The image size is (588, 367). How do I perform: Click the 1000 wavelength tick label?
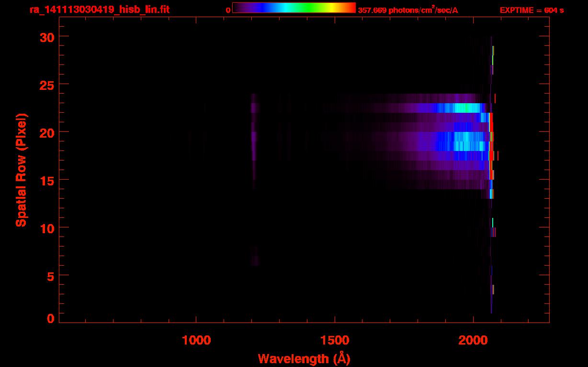click(196, 341)
